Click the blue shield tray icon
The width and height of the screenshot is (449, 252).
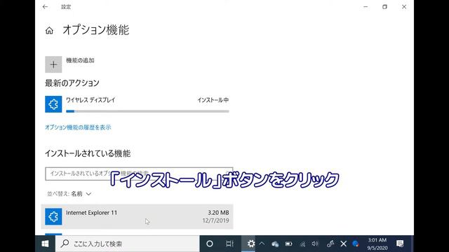coord(356,244)
